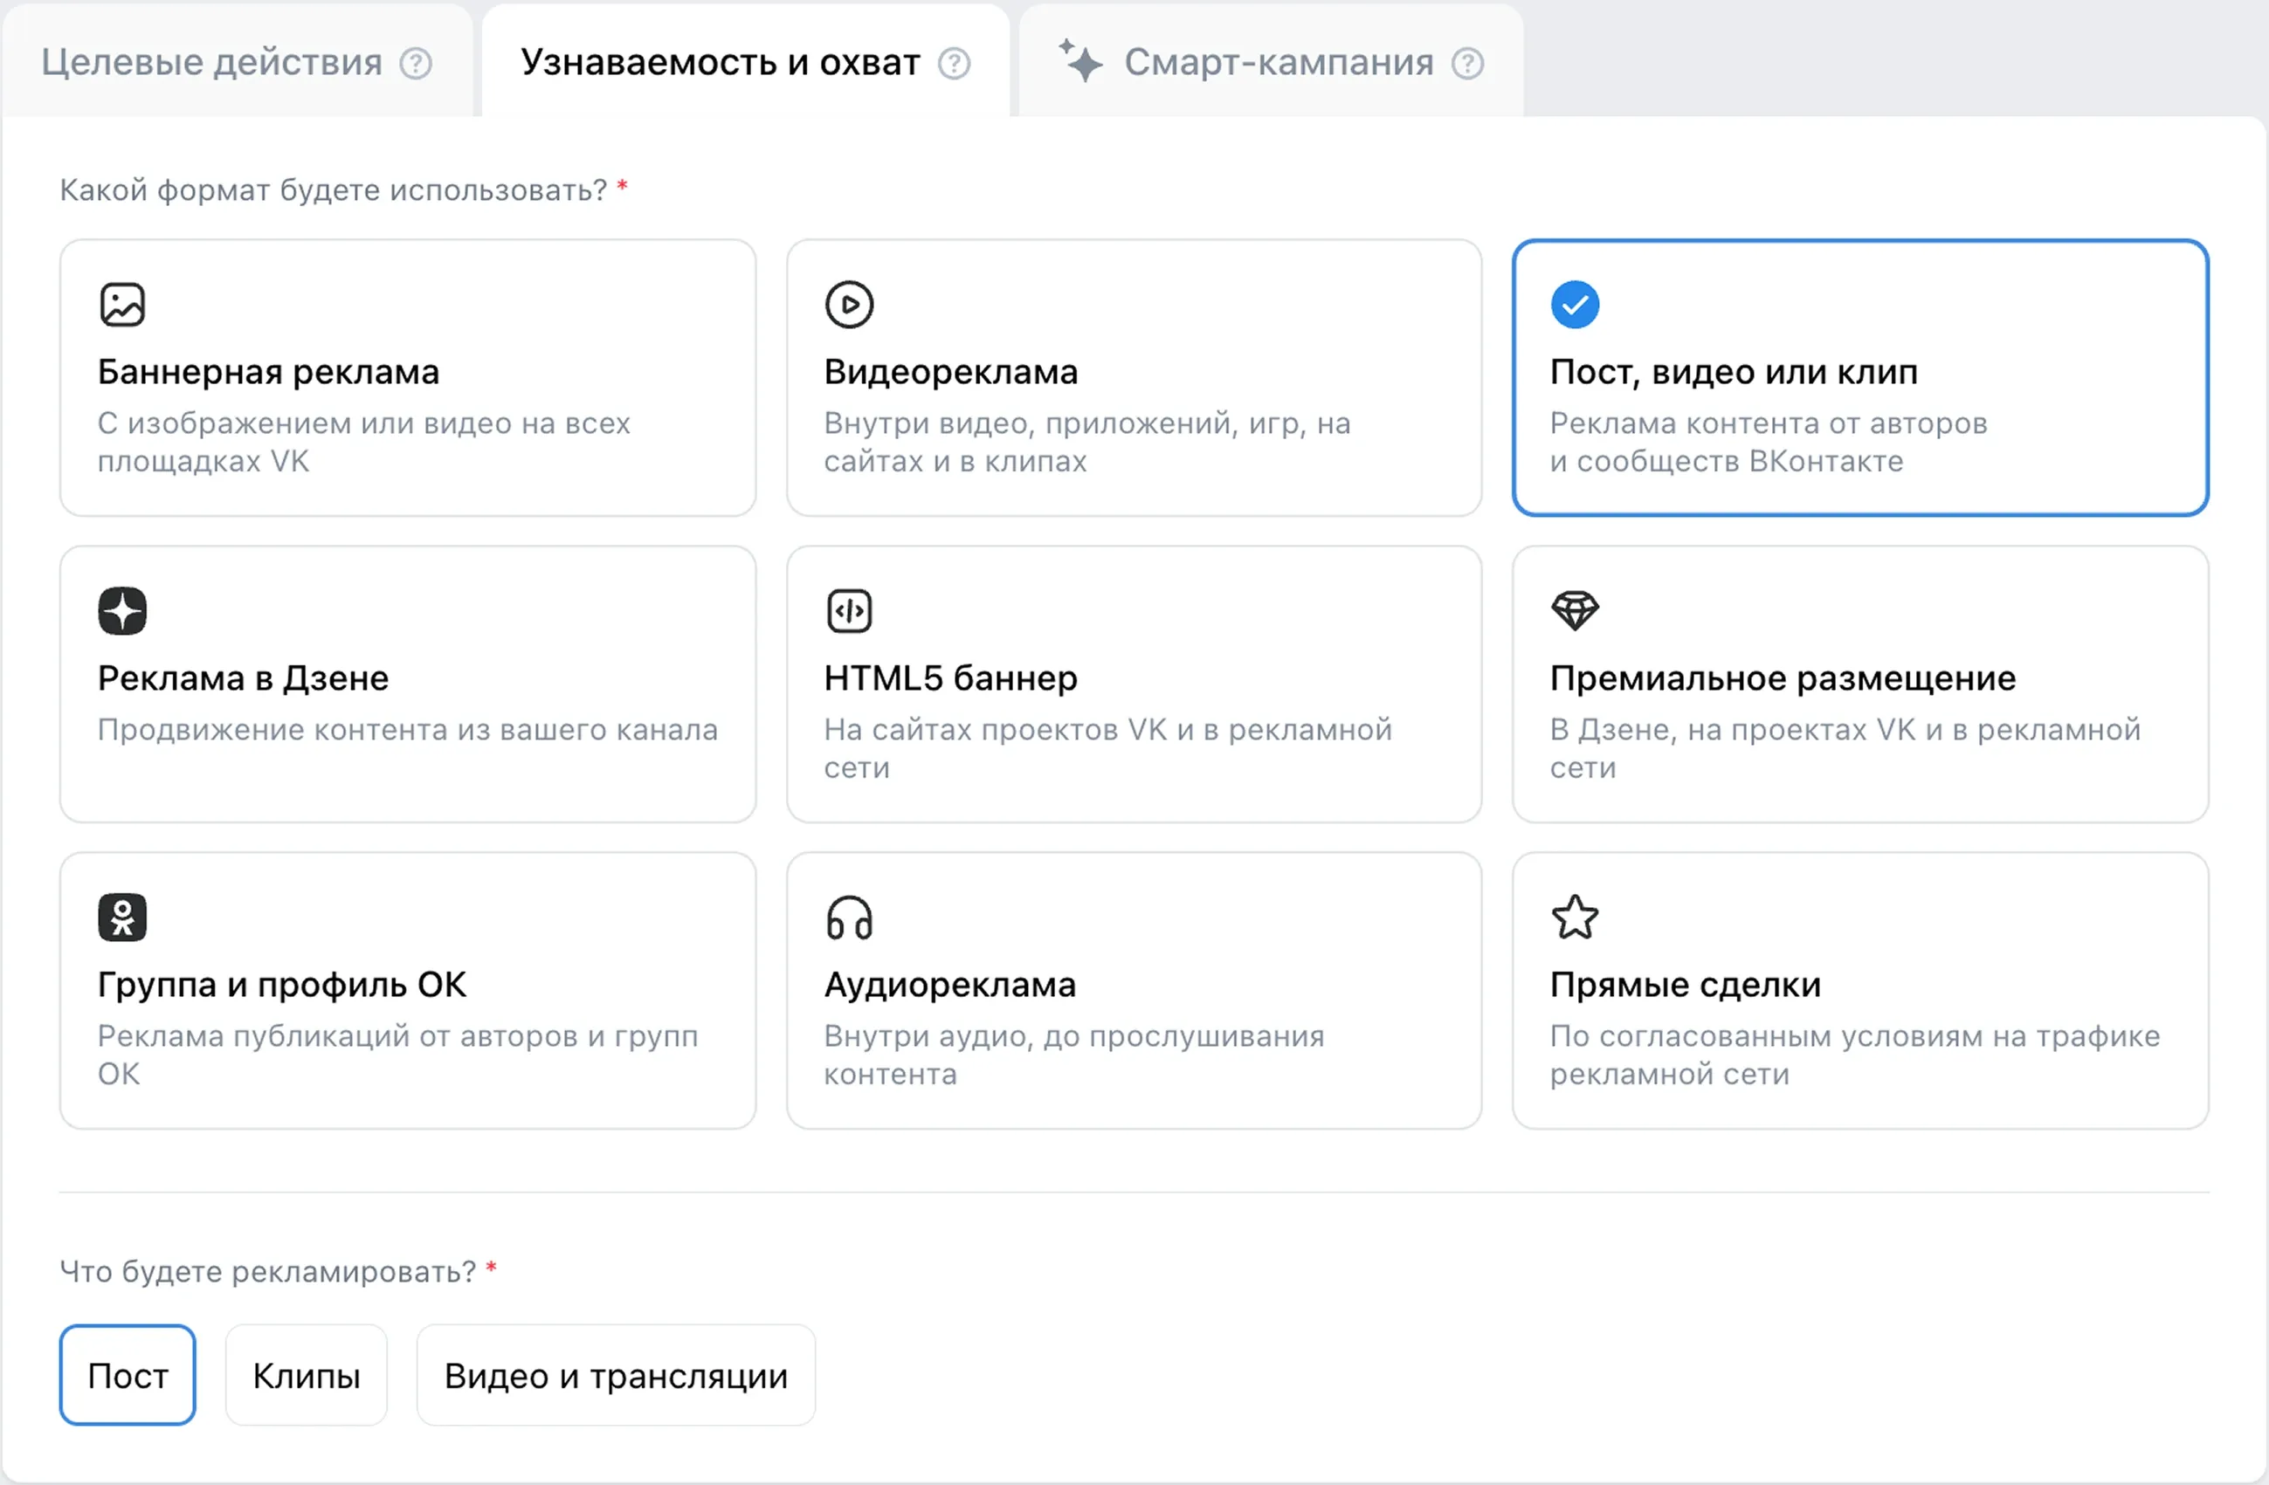Click 'Внутри видео, приложений, игр' description
This screenshot has width=2269, height=1485.
[1086, 443]
